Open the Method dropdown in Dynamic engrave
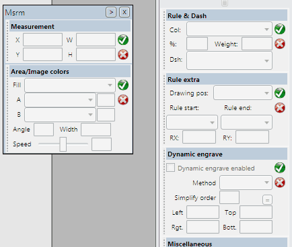 click(246, 183)
